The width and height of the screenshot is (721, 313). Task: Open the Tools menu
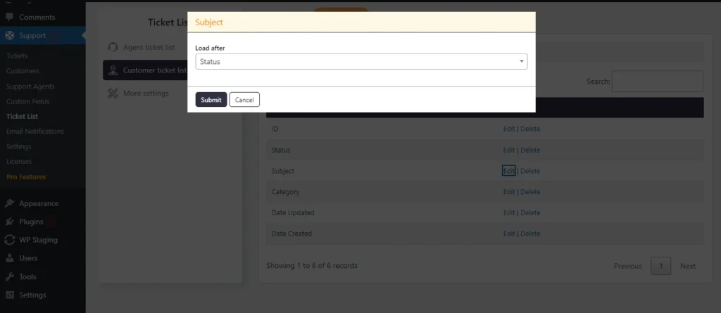(x=27, y=276)
